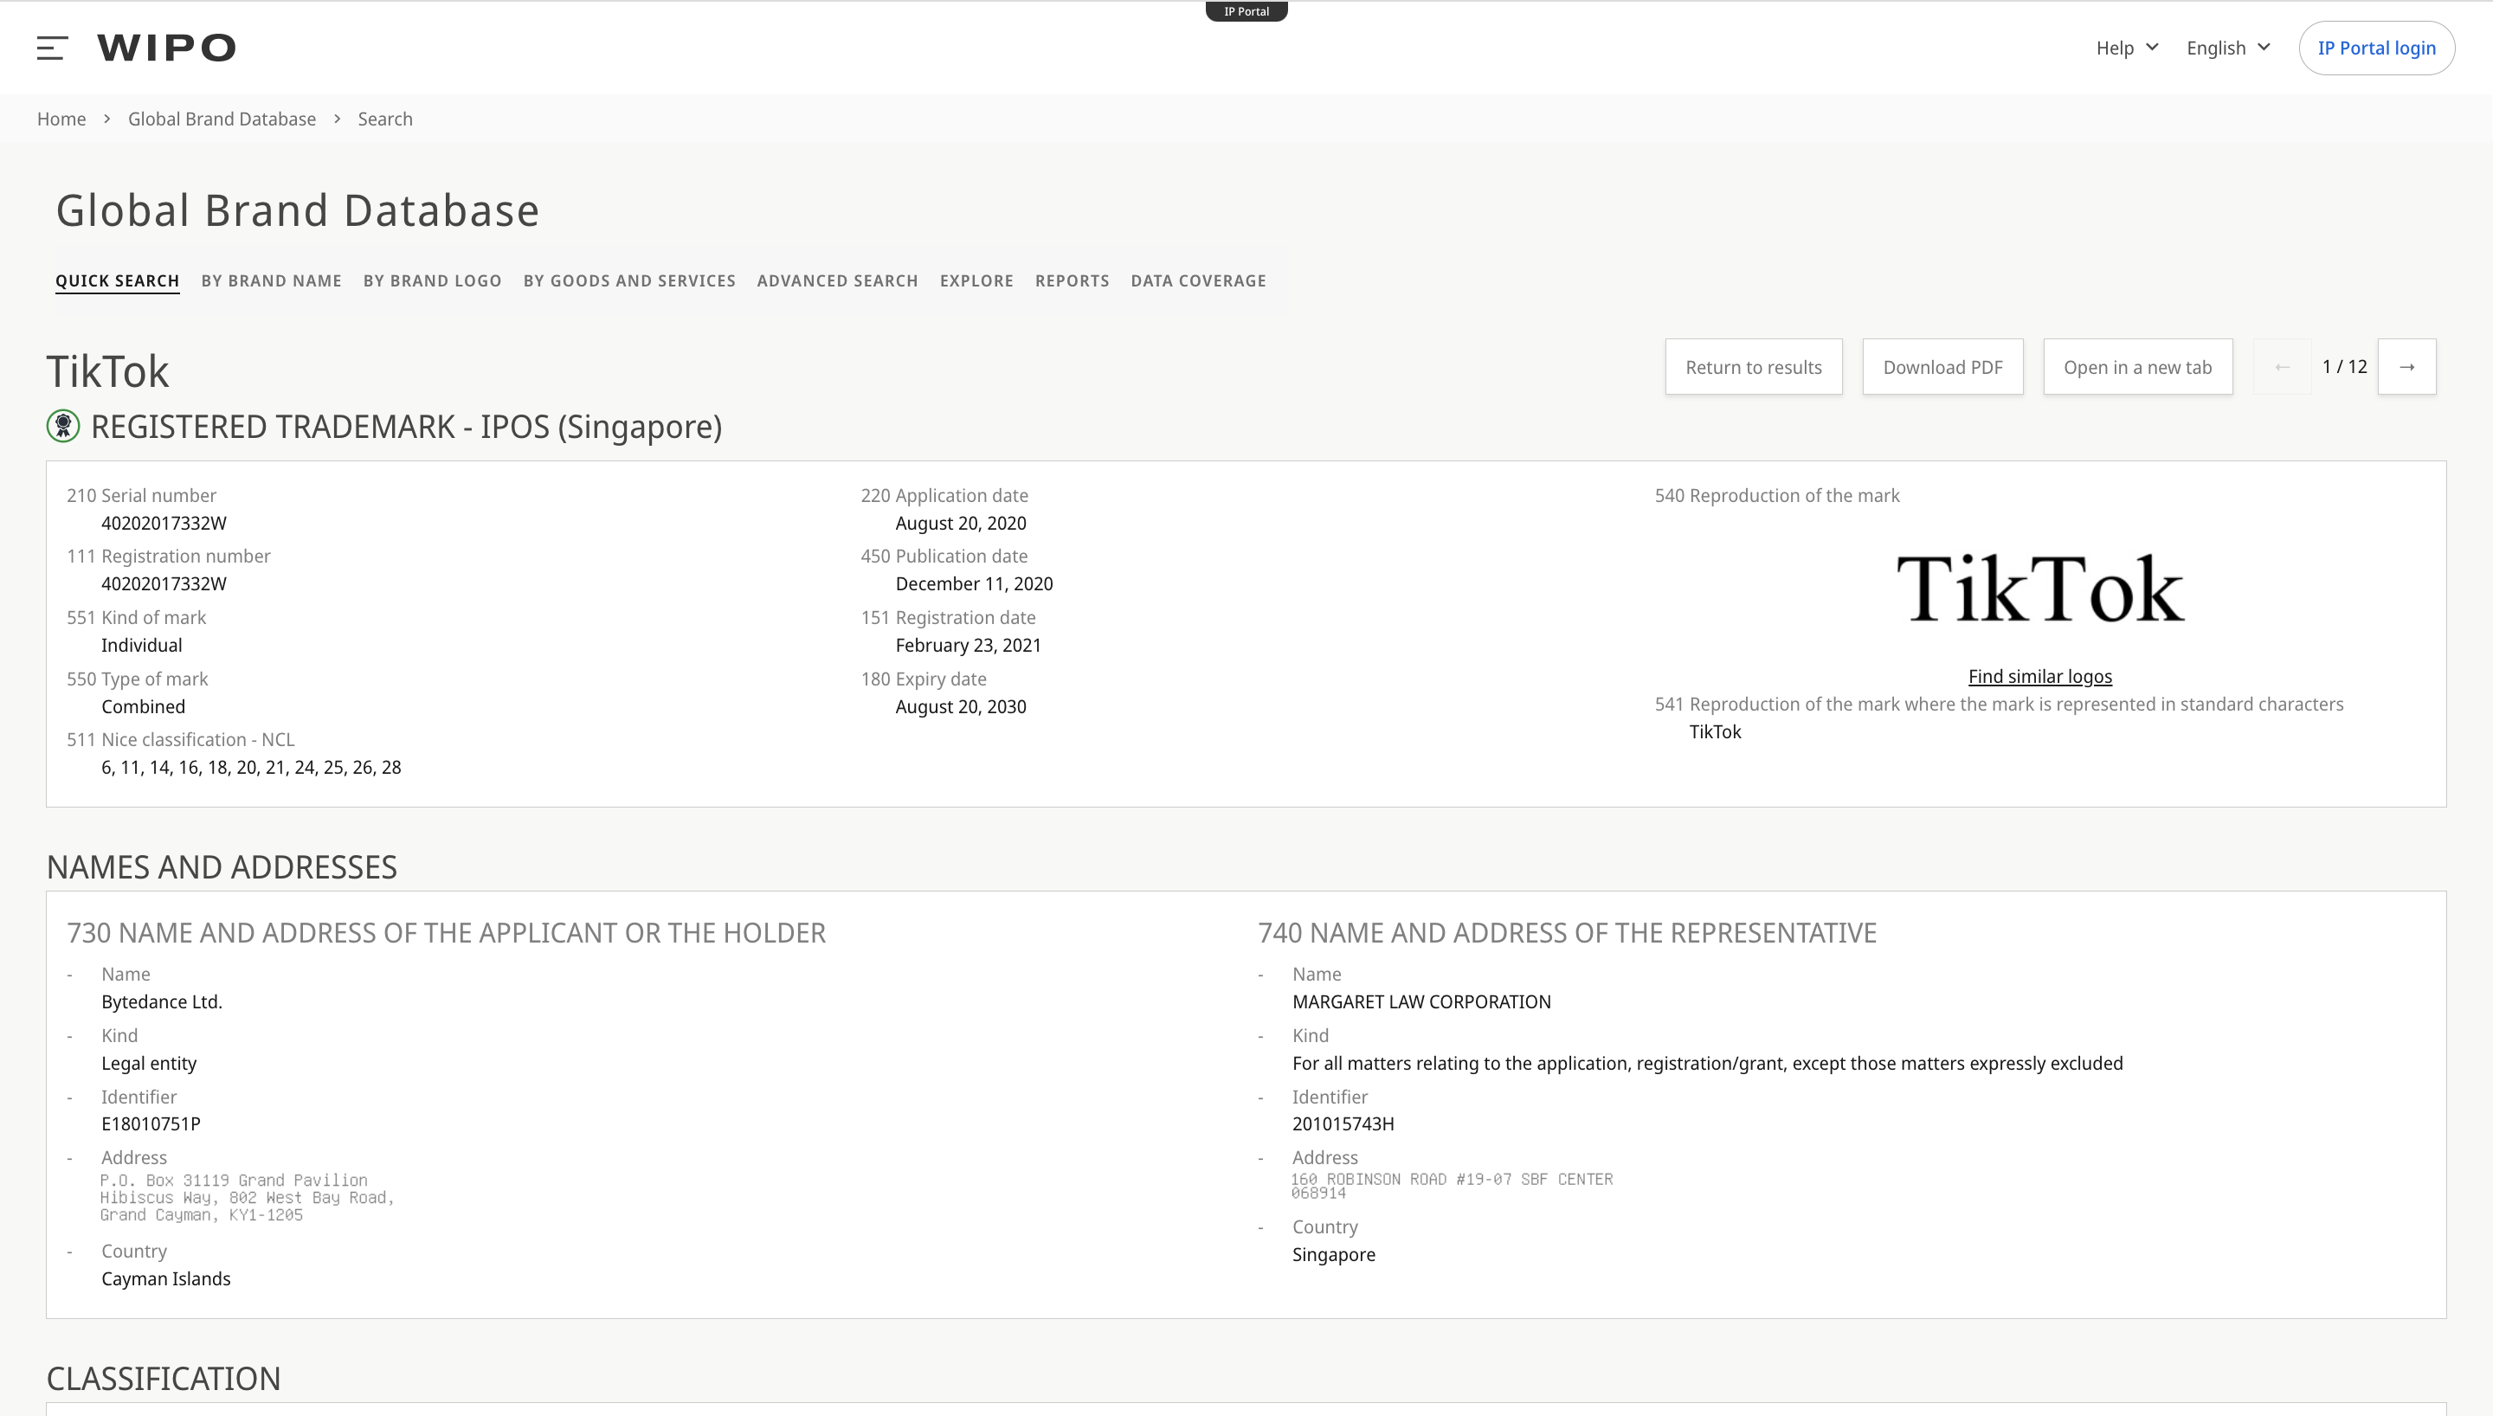Open the hamburger navigation menu

point(53,48)
